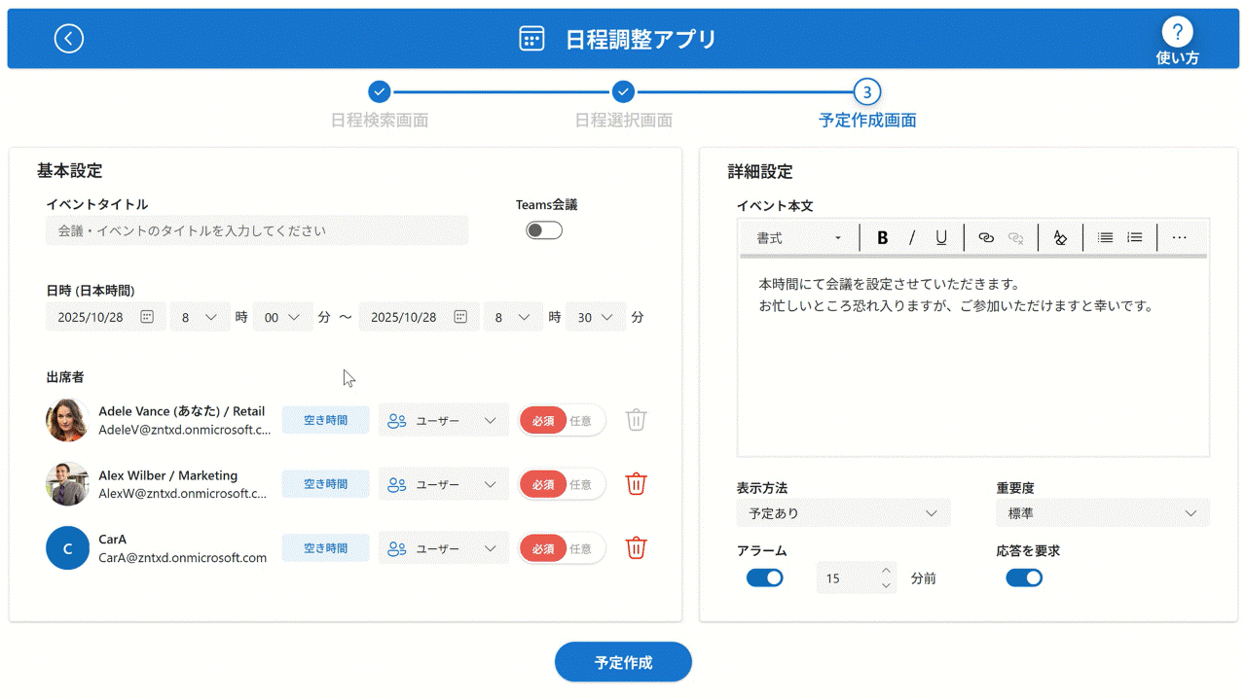The image size is (1246, 700).
Task: Click the back arrow in header
Action: click(69, 38)
